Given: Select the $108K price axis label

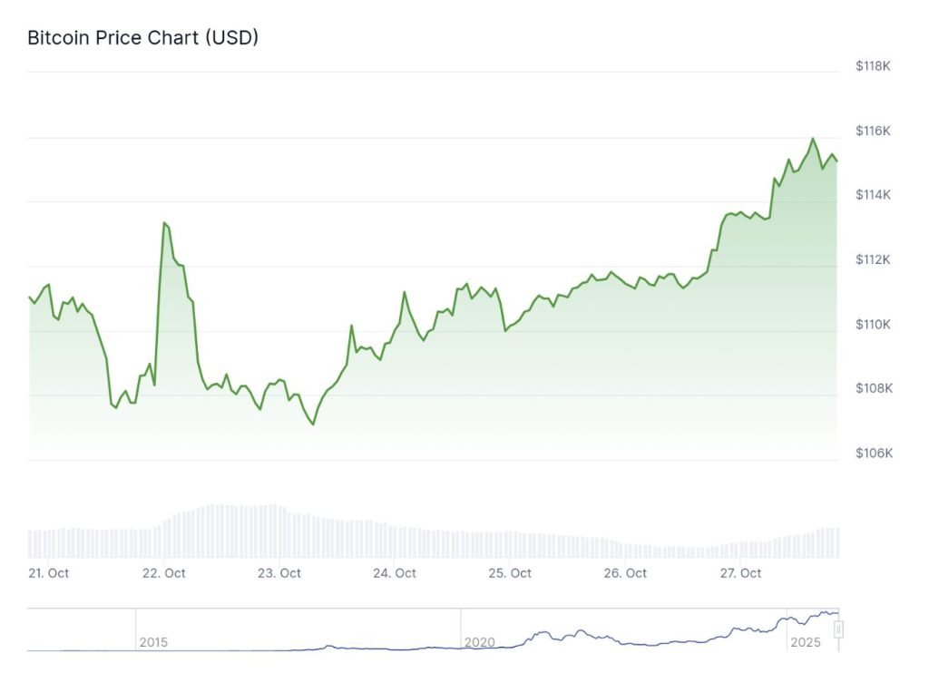Looking at the screenshot, I should pos(874,388).
